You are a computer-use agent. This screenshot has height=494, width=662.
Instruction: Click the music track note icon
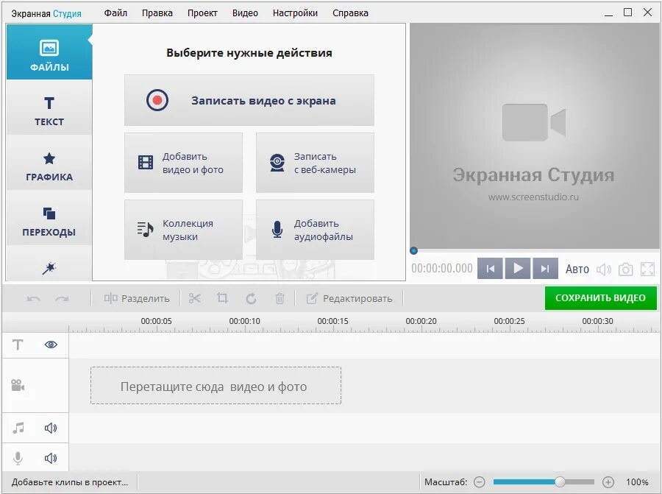pyautogui.click(x=18, y=428)
